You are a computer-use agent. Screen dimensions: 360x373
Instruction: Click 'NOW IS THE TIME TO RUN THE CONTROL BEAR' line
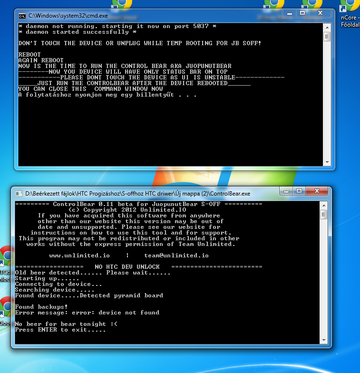(x=125, y=66)
